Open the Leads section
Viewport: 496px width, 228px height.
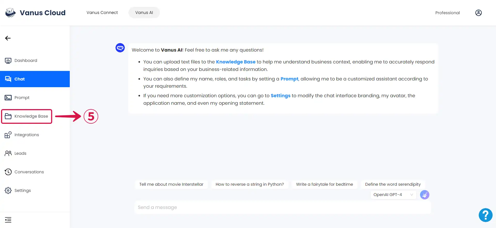pyautogui.click(x=35, y=153)
